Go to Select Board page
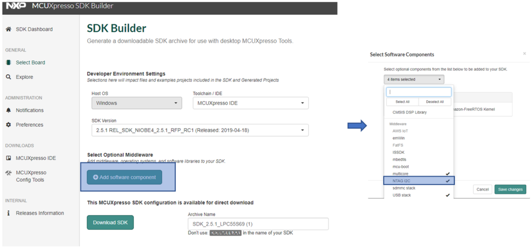This screenshot has width=531, height=249. point(30,63)
